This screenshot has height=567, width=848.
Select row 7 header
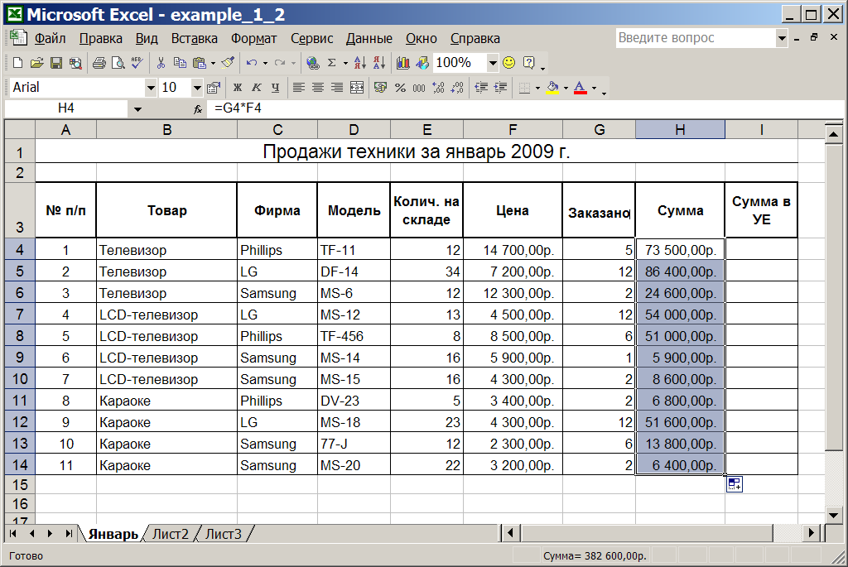[20, 314]
